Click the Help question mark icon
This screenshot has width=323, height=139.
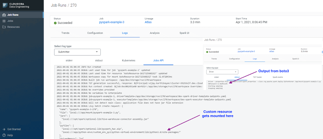pyautogui.click(x=4, y=135)
